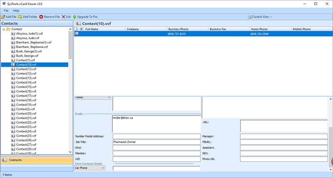Viewport: 333px width, 178px height.
Task: Click the Exit toolbar button
Action: pos(66,17)
